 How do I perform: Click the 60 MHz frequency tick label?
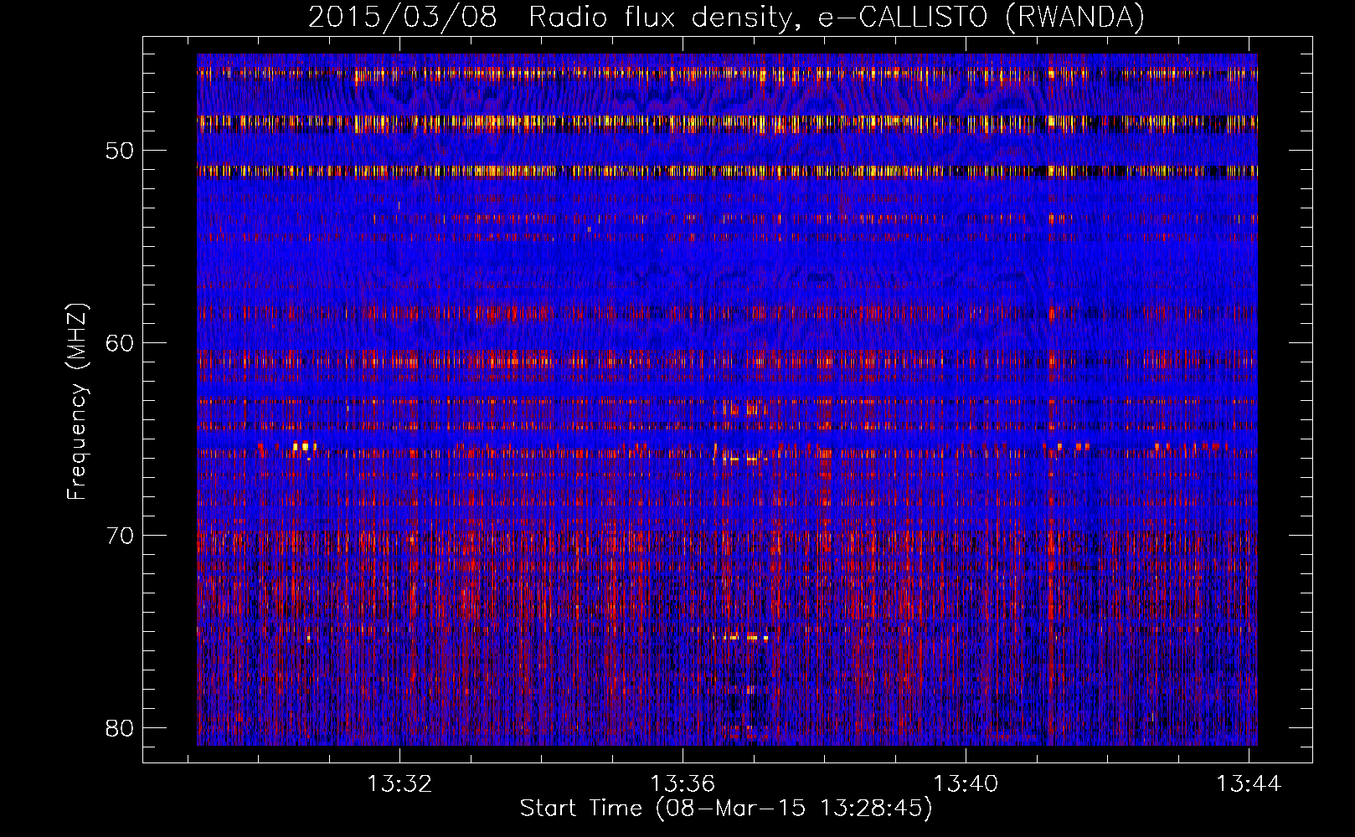121,343
